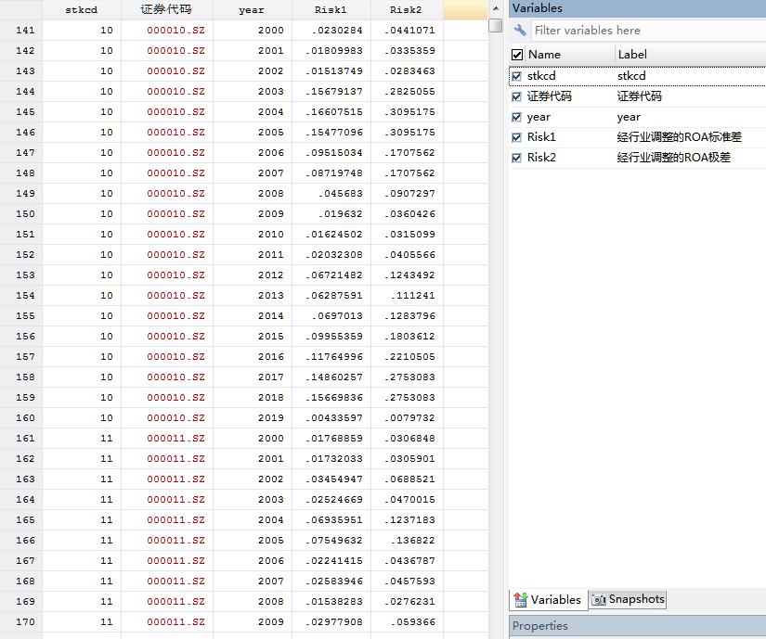Click stkcd cell in row 145
This screenshot has width=766, height=639.
point(82,112)
